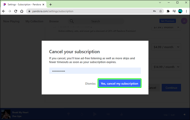The height and width of the screenshot is (120, 190).
Task: Bookmark this page with the star
Action: click(161, 11)
